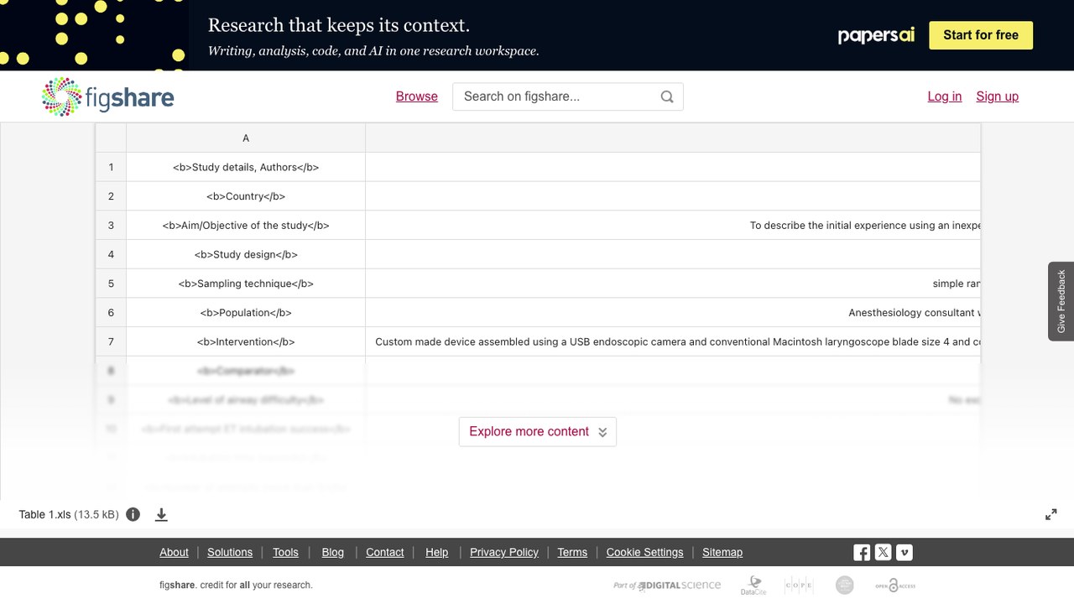The image size is (1074, 604).
Task: Open Cookie Settings footer link
Action: [644, 552]
